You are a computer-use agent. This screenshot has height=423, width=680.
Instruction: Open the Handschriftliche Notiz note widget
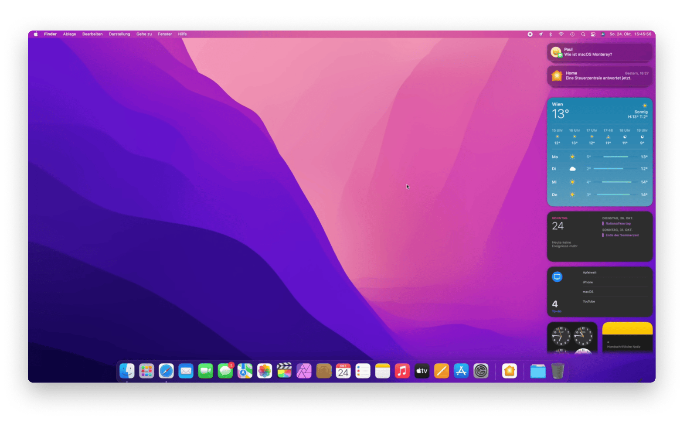(x=627, y=338)
